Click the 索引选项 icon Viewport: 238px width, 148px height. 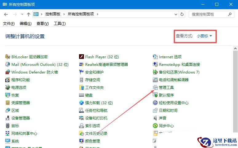81,126
